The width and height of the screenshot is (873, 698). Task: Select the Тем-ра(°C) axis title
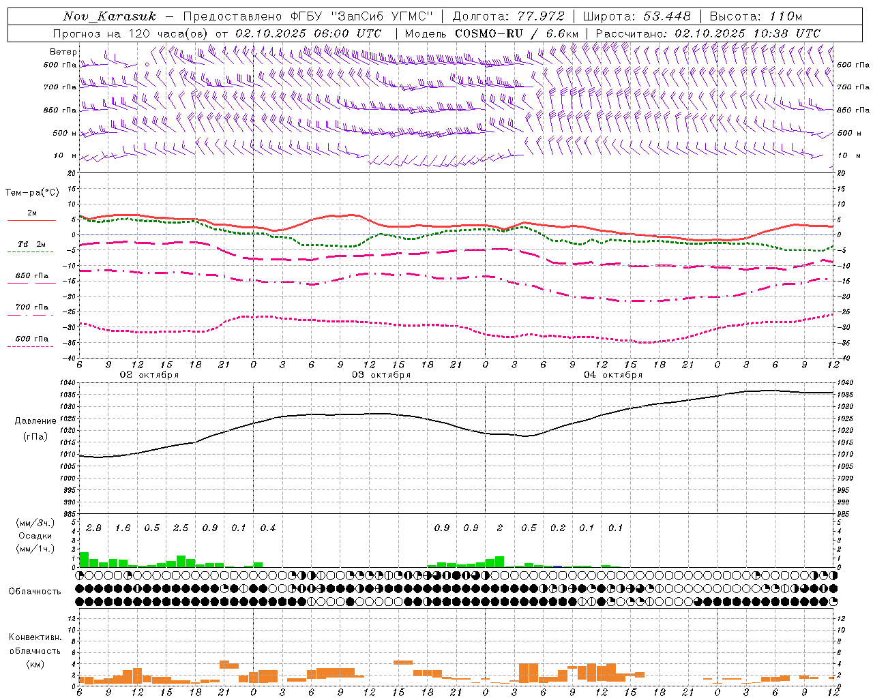[x=32, y=193]
